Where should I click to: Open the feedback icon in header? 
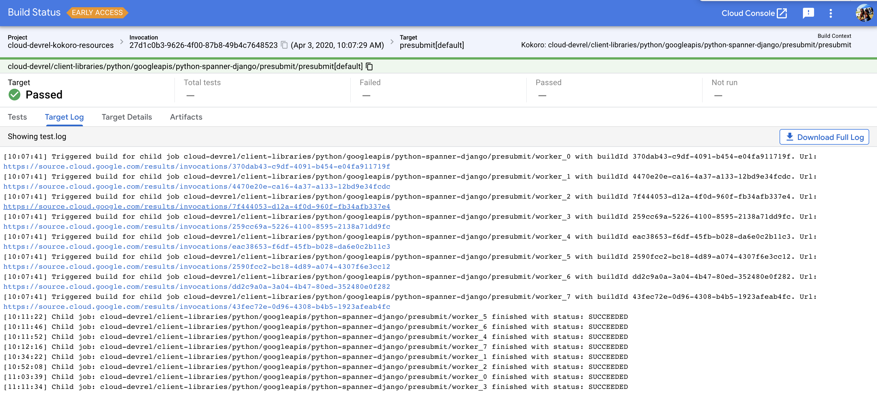point(808,13)
